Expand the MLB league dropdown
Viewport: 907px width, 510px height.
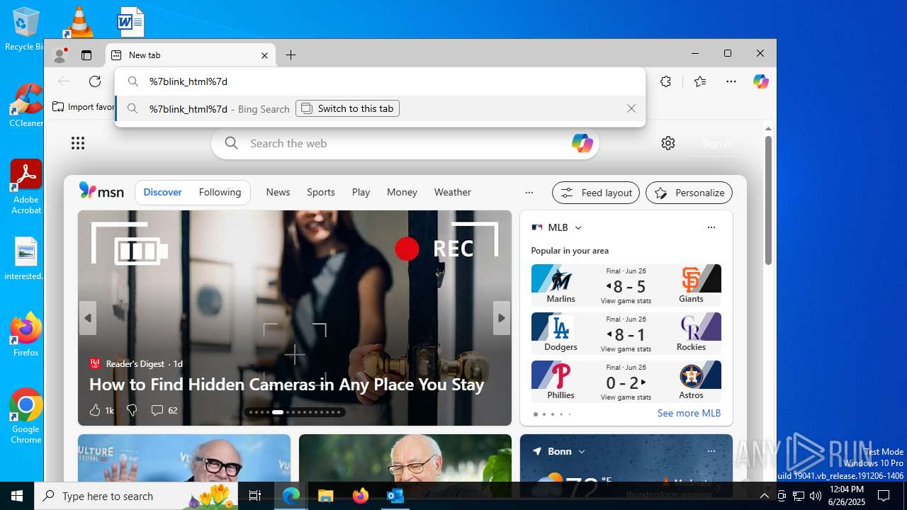(x=578, y=227)
